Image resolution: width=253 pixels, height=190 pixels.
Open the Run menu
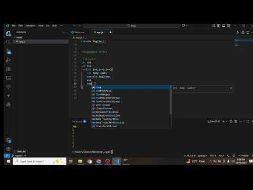pyautogui.click(x=54, y=26)
